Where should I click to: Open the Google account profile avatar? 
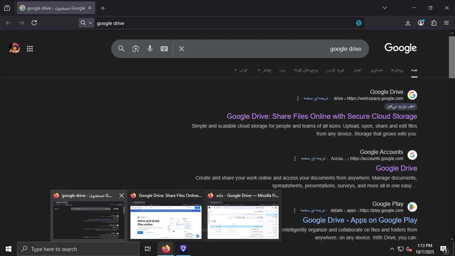point(14,49)
